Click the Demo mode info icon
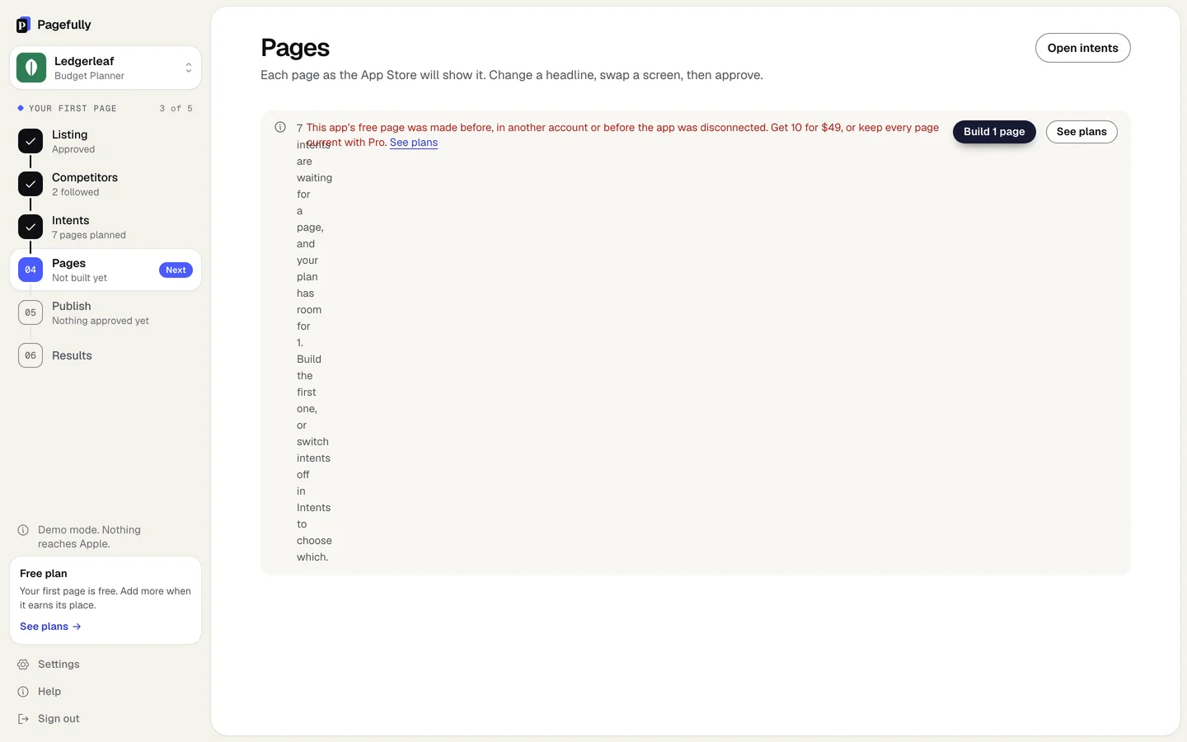This screenshot has width=1187, height=742. 23,530
